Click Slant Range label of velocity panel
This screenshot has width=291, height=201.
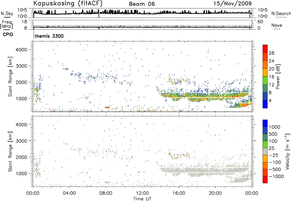pyautogui.click(x=10, y=152)
